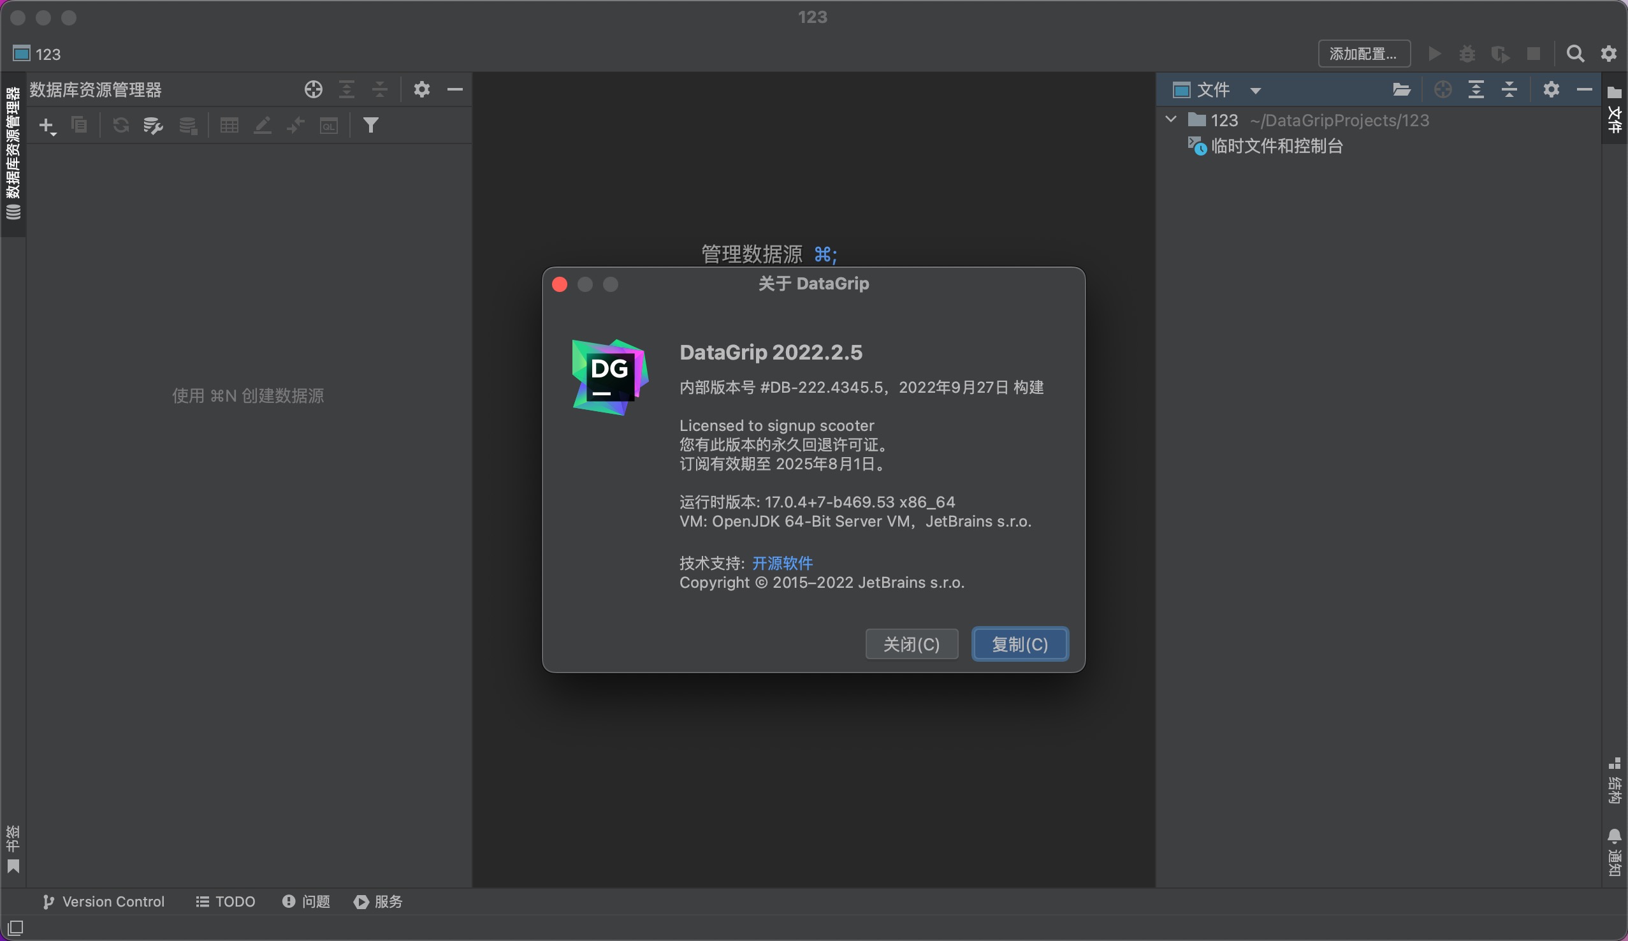The height and width of the screenshot is (941, 1628).
Task: Click the Stop square icon
Action: (1534, 54)
